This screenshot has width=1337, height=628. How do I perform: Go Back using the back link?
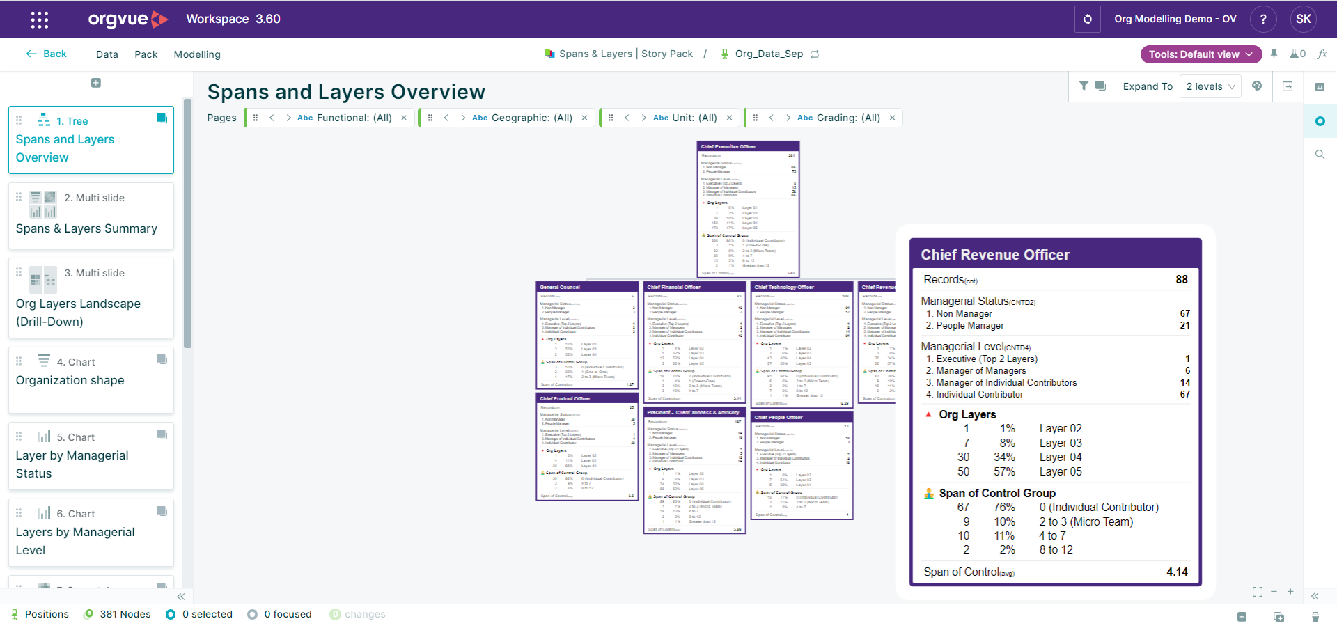click(x=47, y=54)
